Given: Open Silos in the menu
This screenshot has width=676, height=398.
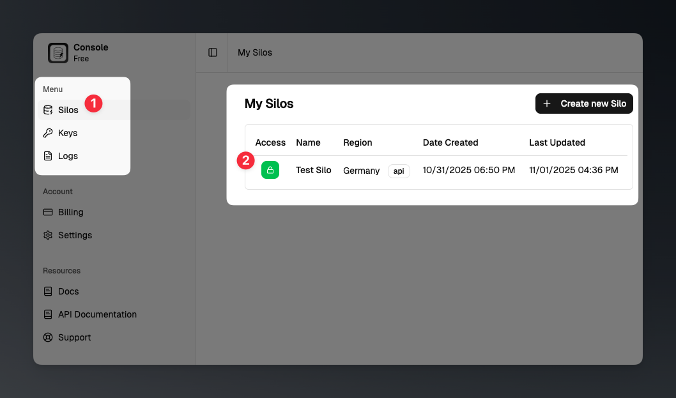Looking at the screenshot, I should [114, 110].
